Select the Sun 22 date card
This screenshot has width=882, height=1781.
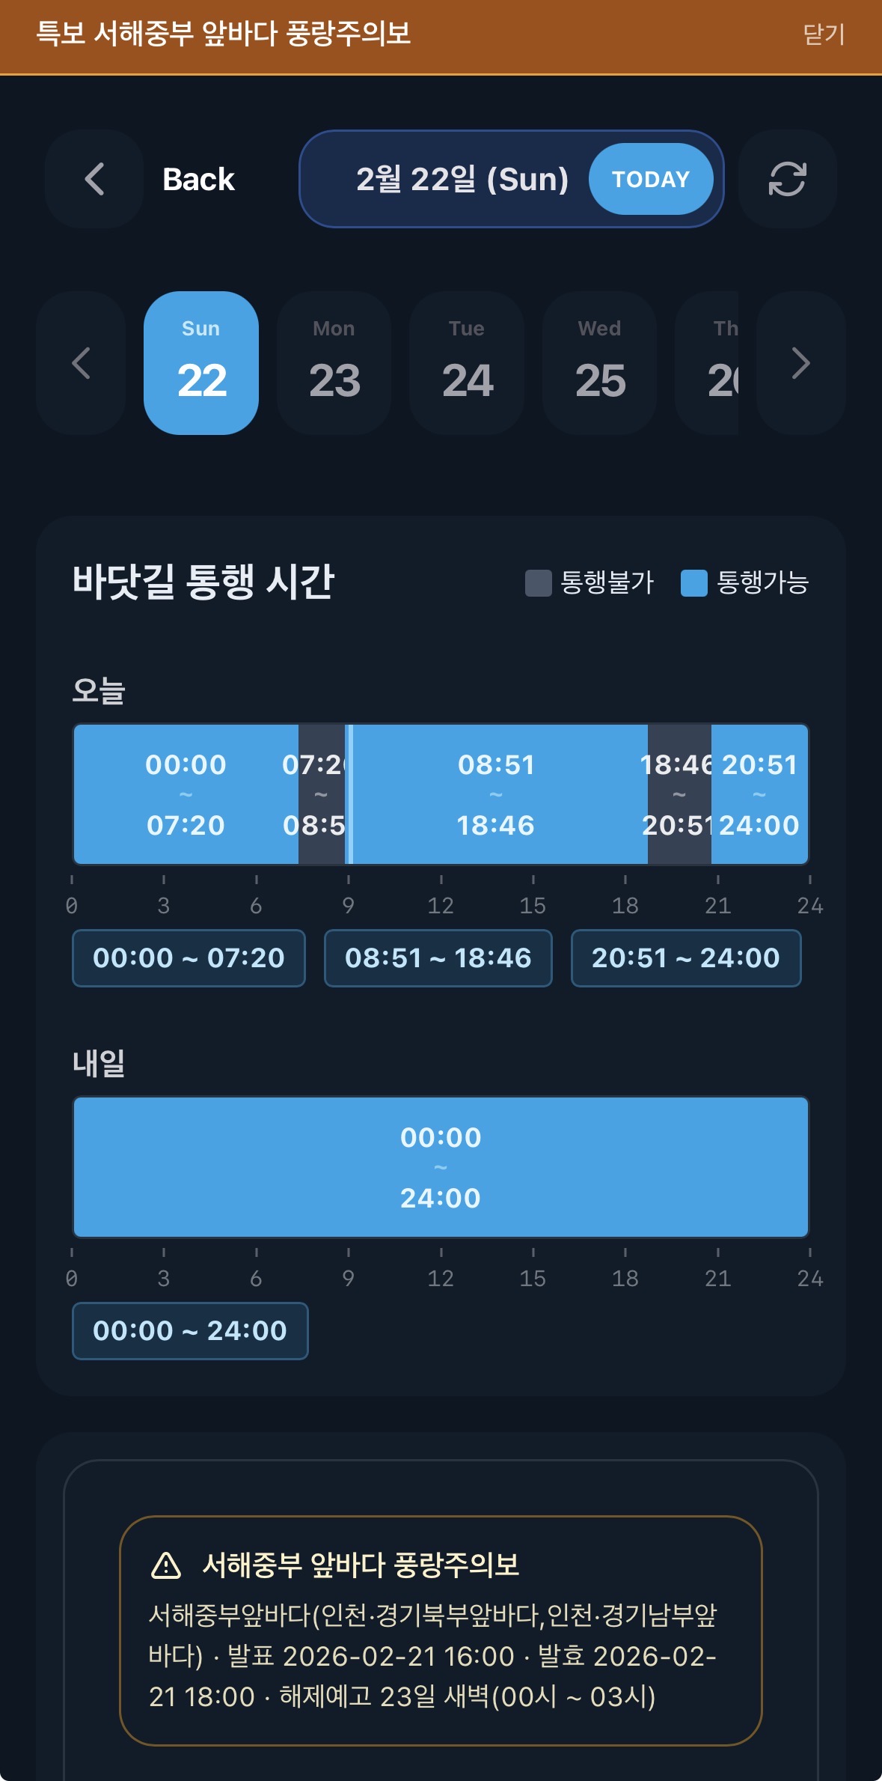pyautogui.click(x=200, y=362)
